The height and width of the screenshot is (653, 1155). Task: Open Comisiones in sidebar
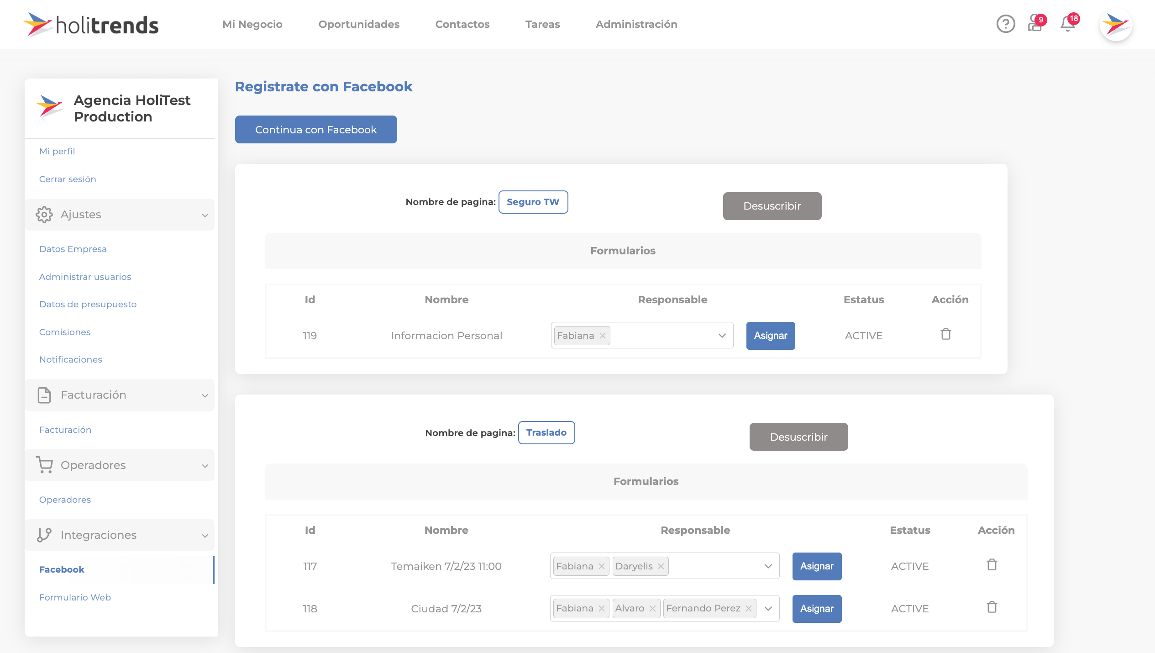pyautogui.click(x=65, y=332)
